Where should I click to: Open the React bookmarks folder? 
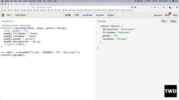click(51, 10)
